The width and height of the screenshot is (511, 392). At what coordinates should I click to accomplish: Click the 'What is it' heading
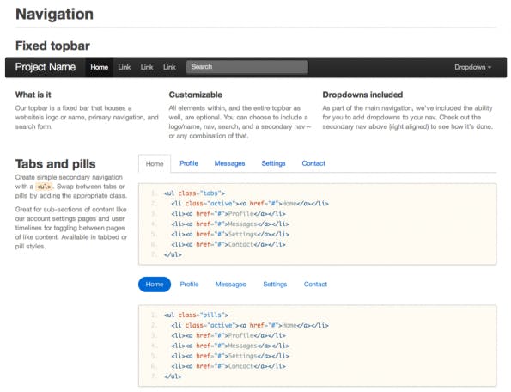pyautogui.click(x=33, y=95)
